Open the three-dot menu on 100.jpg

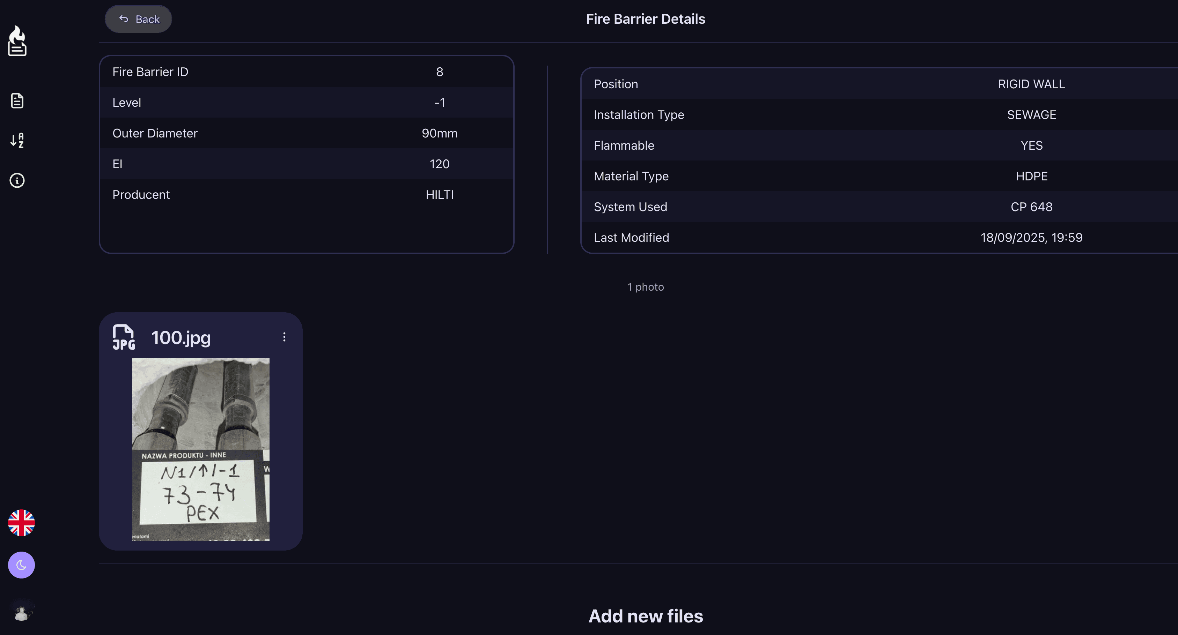coord(284,337)
